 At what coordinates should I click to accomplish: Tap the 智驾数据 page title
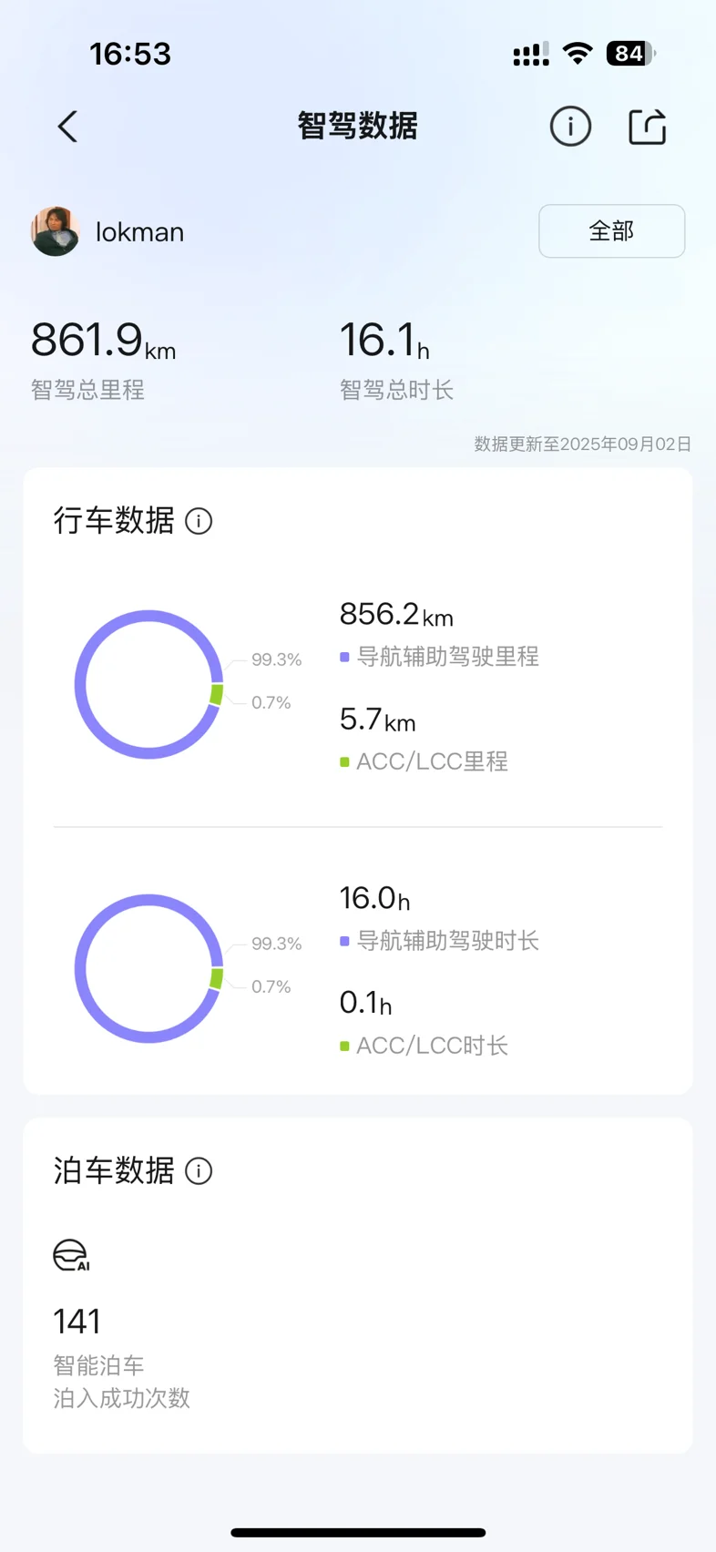(x=358, y=127)
